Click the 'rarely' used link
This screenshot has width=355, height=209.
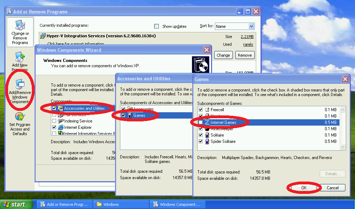248,44
